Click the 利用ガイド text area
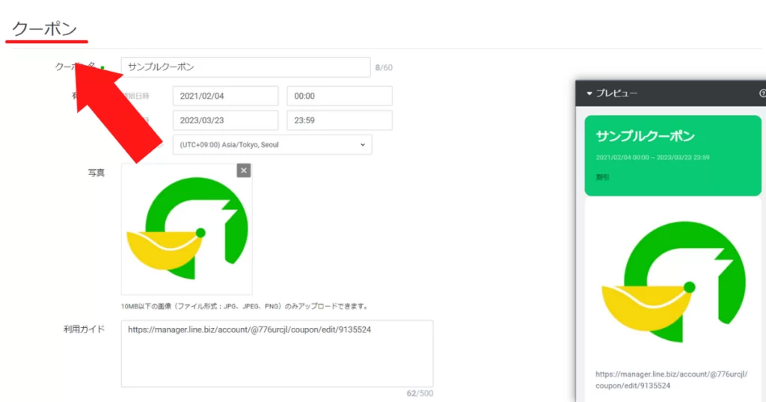The image size is (766, 402). click(x=277, y=353)
